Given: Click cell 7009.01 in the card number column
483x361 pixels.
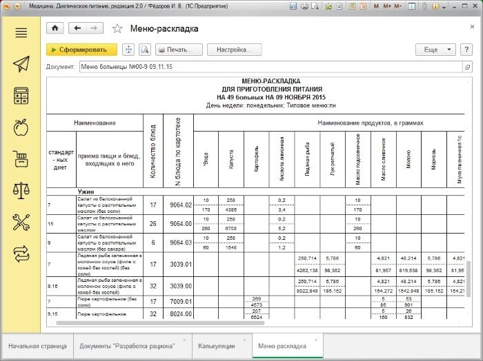Looking at the screenshot, I should point(178,302).
